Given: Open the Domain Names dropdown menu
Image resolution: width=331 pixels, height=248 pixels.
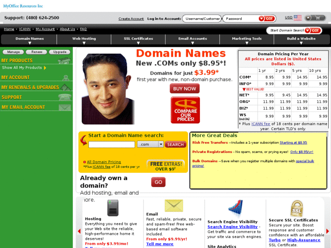Looking at the screenshot, I should point(30,40).
